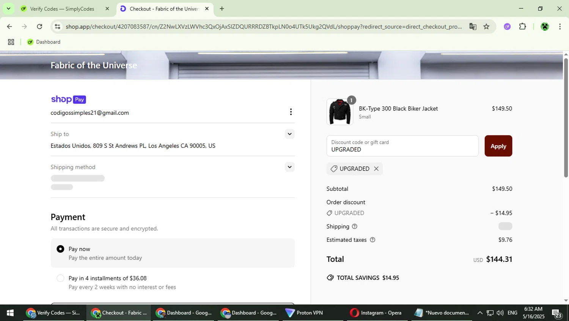Viewport: 569px width, 321px height.
Task: Open the clock showing 6:32 AM
Action: tap(533, 313)
